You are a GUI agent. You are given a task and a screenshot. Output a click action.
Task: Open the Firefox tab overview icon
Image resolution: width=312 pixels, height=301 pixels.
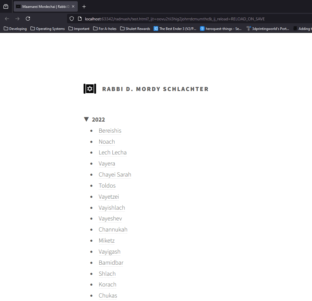point(6,7)
